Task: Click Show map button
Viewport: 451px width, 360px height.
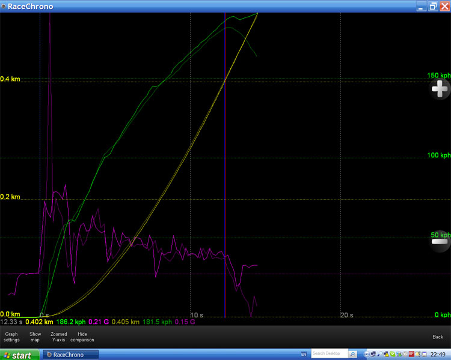Action: (35, 337)
